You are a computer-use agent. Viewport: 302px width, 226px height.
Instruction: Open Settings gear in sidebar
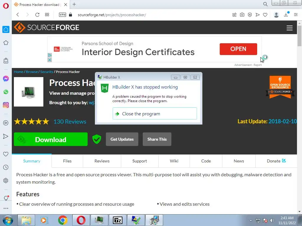[6, 181]
